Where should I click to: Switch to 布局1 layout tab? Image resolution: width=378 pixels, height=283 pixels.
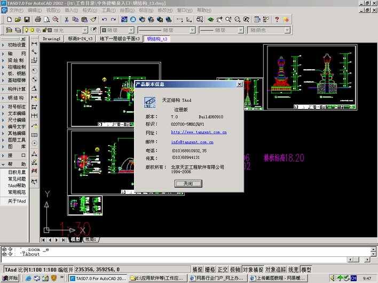(x=91, y=239)
